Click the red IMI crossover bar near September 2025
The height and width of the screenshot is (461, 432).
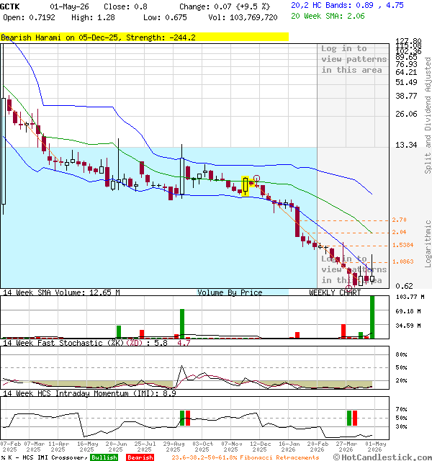click(188, 418)
